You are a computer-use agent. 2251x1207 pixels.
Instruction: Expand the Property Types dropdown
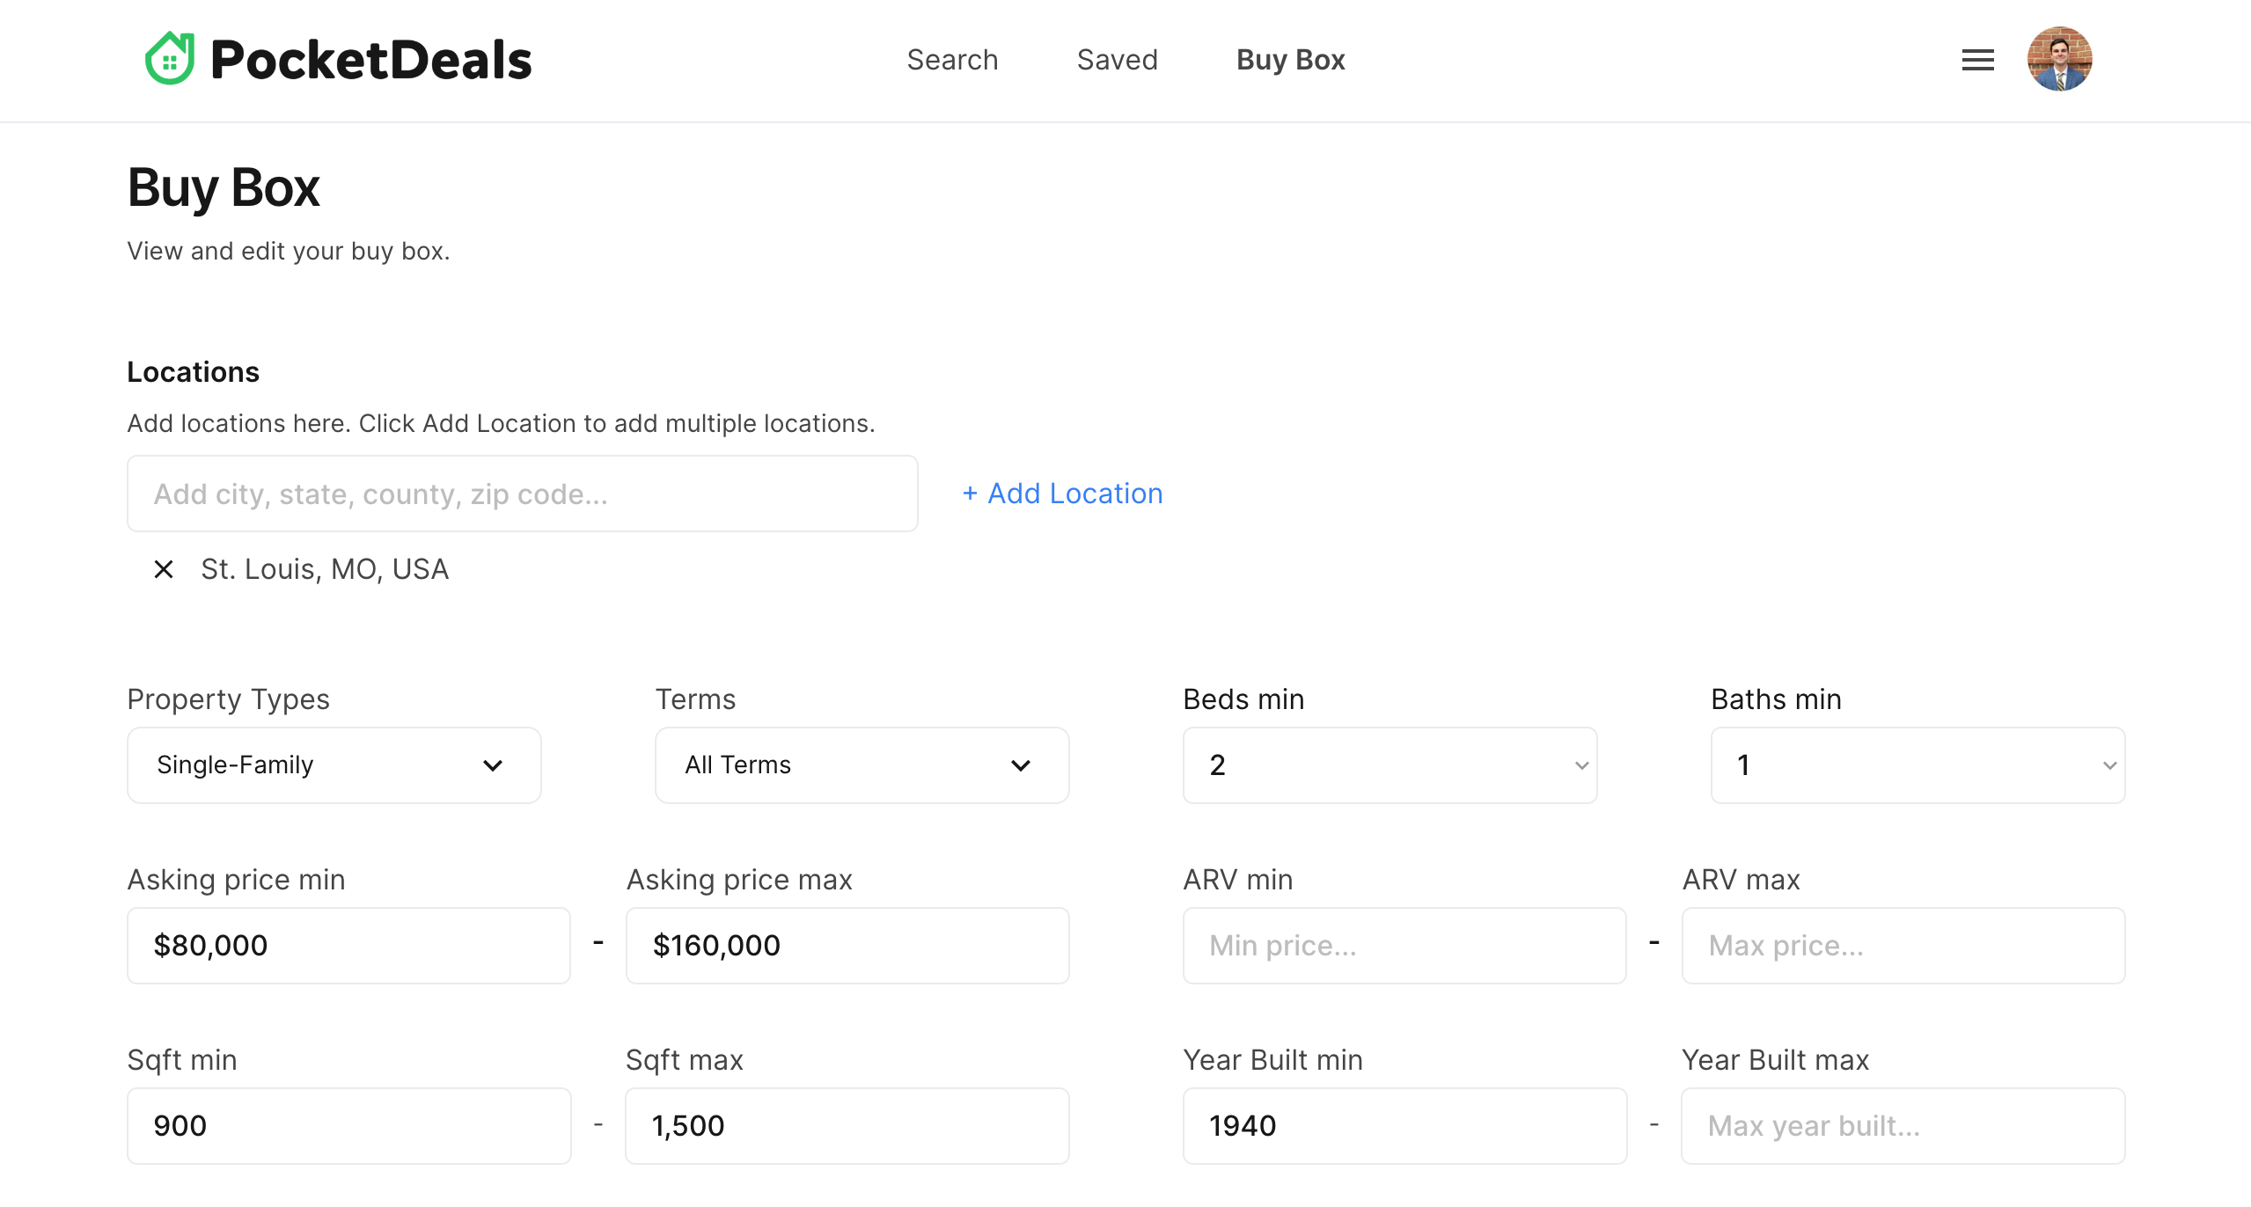pyautogui.click(x=334, y=764)
